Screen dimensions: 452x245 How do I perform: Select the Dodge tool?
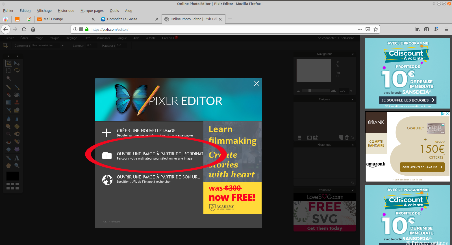(9, 134)
